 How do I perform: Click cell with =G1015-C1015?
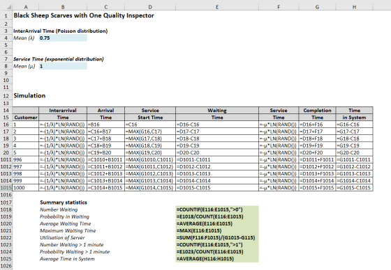355,188
